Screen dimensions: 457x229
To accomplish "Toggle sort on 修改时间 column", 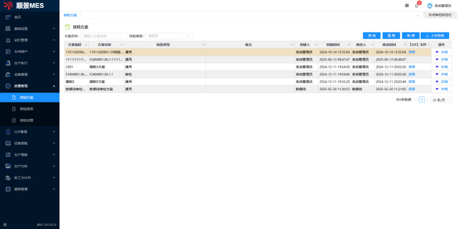I will [405, 45].
